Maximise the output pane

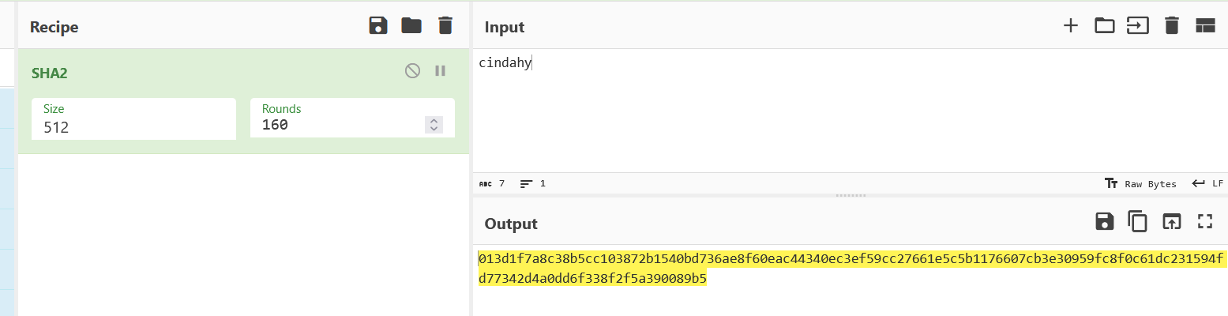coord(1204,222)
